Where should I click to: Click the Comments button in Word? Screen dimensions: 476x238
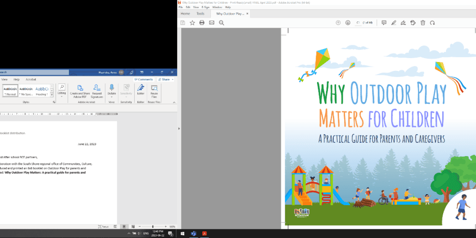(144, 79)
